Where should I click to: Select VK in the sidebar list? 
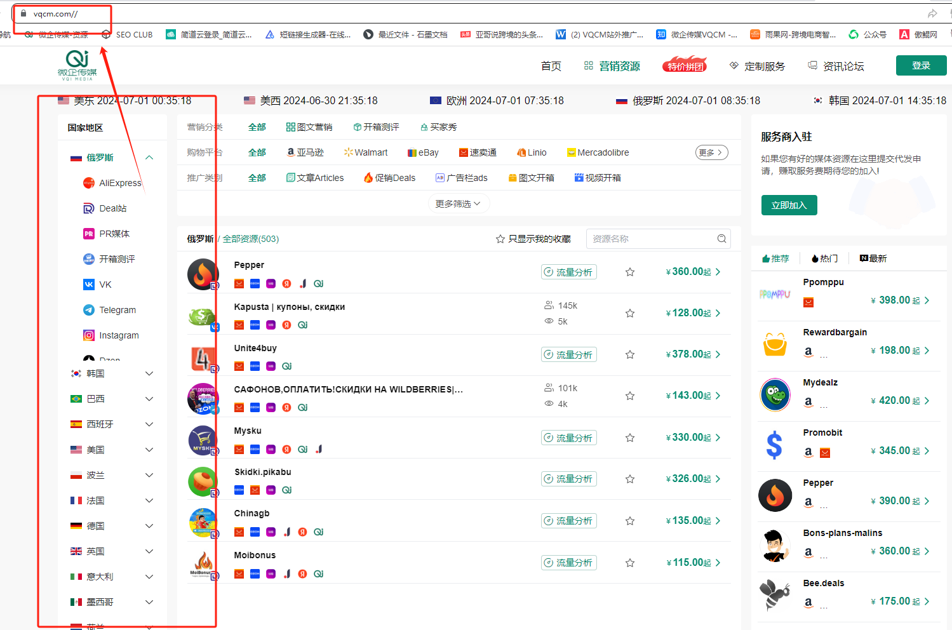pyautogui.click(x=97, y=285)
